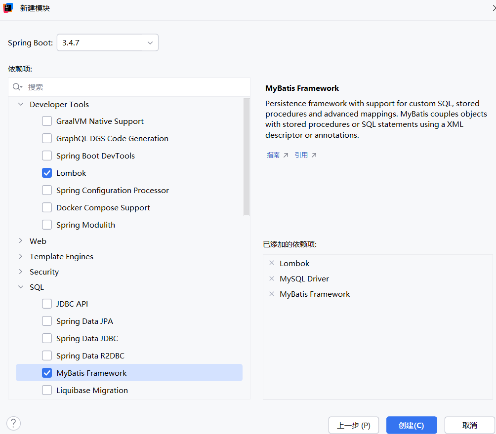Open Spring Boot version dropdown
The image size is (496, 434).
click(108, 42)
